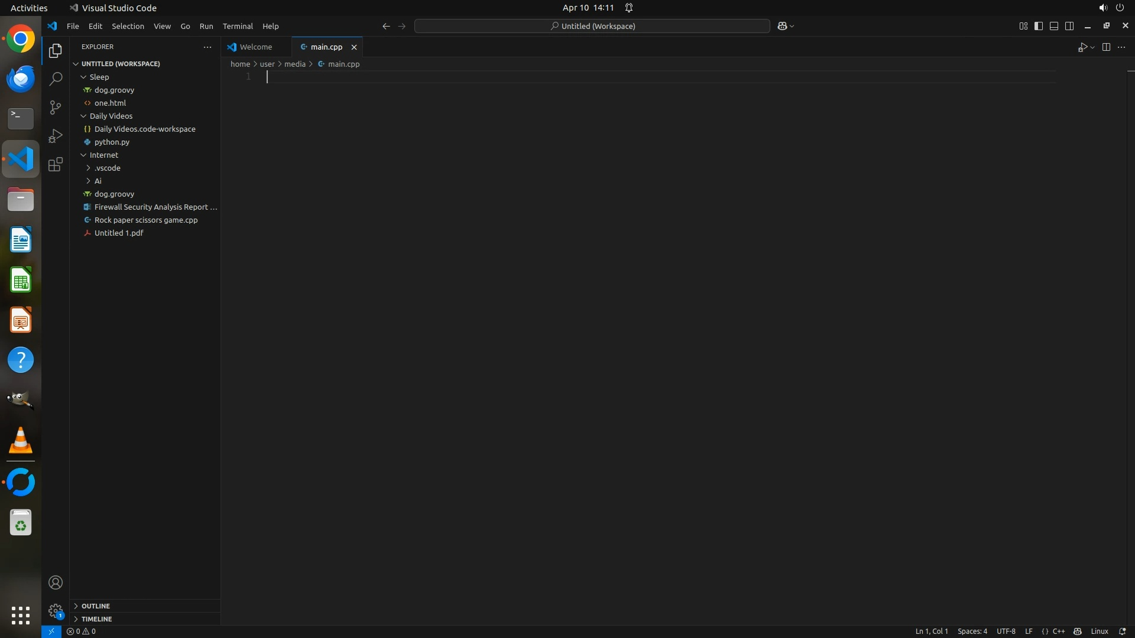Viewport: 1135px width, 638px height.
Task: Open the Terminal menu
Action: (238, 26)
